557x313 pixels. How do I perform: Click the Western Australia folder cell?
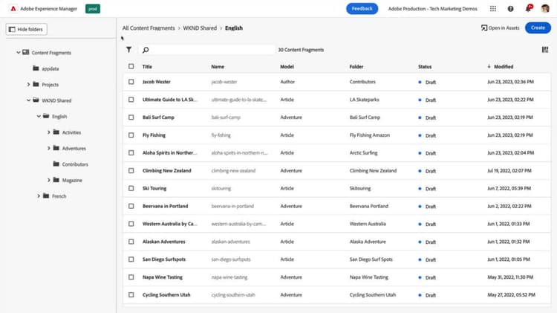[368, 224]
